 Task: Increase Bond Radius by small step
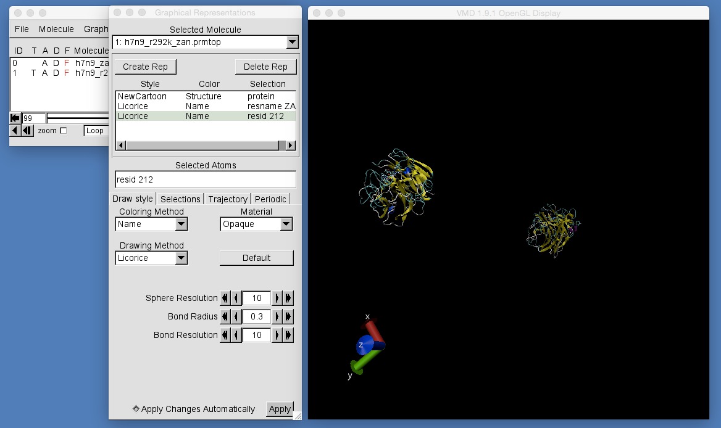point(277,316)
